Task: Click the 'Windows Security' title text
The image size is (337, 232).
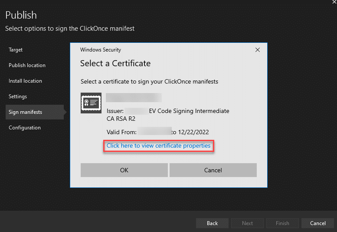Action: click(x=101, y=50)
